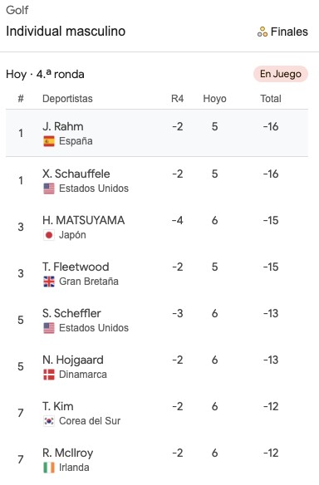
Task: Click the medals icon next to Finales
Action: (263, 32)
